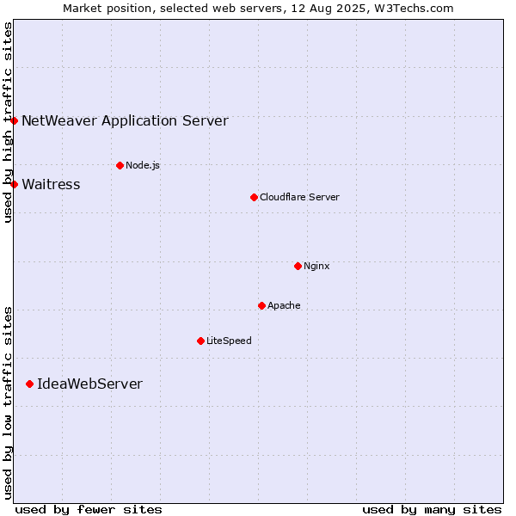Select the NetWeaver Application Server label
Viewport: 516px width, 516px height.
[125, 120]
